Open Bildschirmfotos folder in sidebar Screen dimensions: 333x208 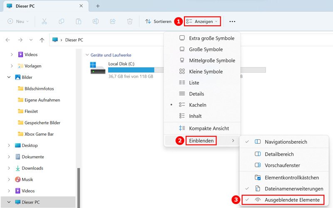click(36, 89)
